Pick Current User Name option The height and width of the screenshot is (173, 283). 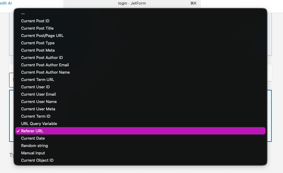[39, 101]
